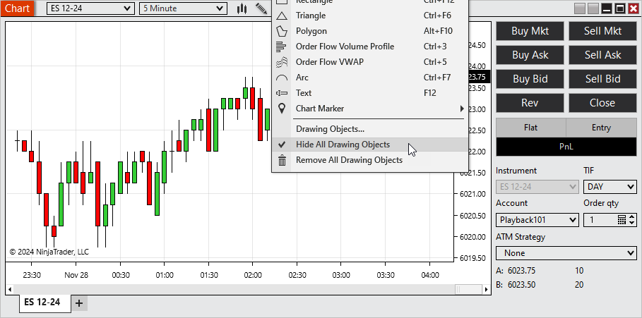Select the Text drawing tool

pyautogui.click(x=304, y=93)
